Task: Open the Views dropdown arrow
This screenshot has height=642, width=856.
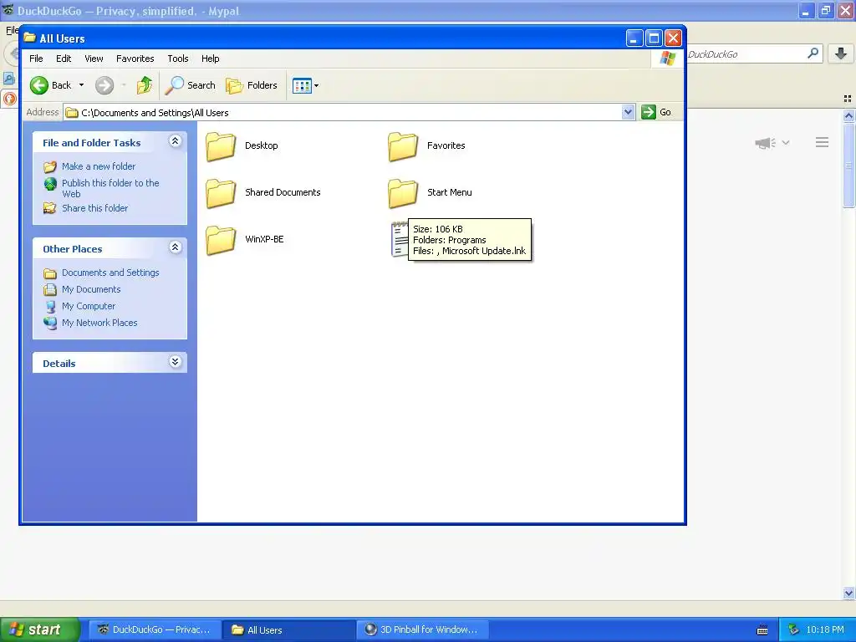Action: pos(316,86)
